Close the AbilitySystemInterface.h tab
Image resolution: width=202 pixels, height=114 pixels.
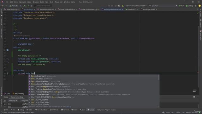tap(122, 9)
